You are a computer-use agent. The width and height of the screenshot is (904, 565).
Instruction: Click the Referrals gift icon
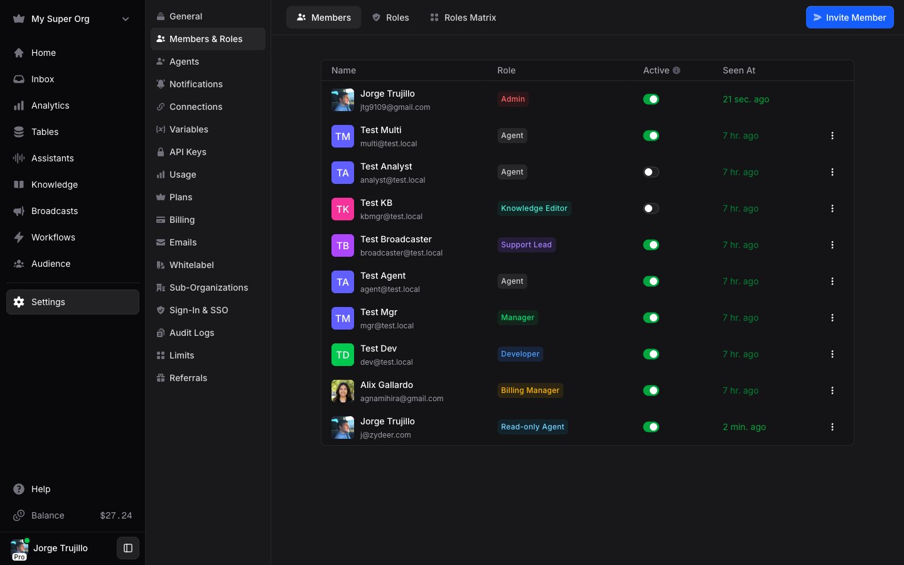pos(161,378)
